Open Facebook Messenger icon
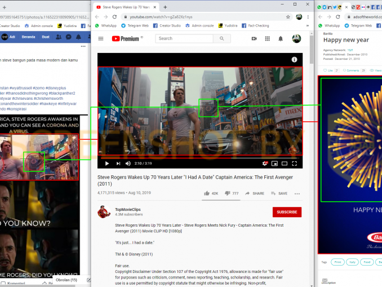This screenshot has width=382, height=287. (x=69, y=37)
